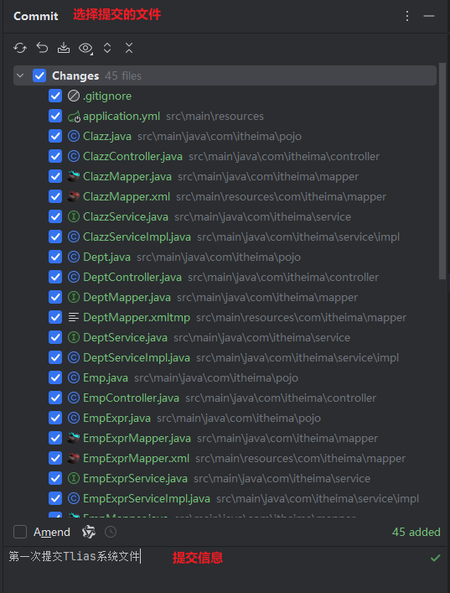This screenshot has height=593, width=450.
Task: Open the three-dot options menu
Action: click(407, 16)
